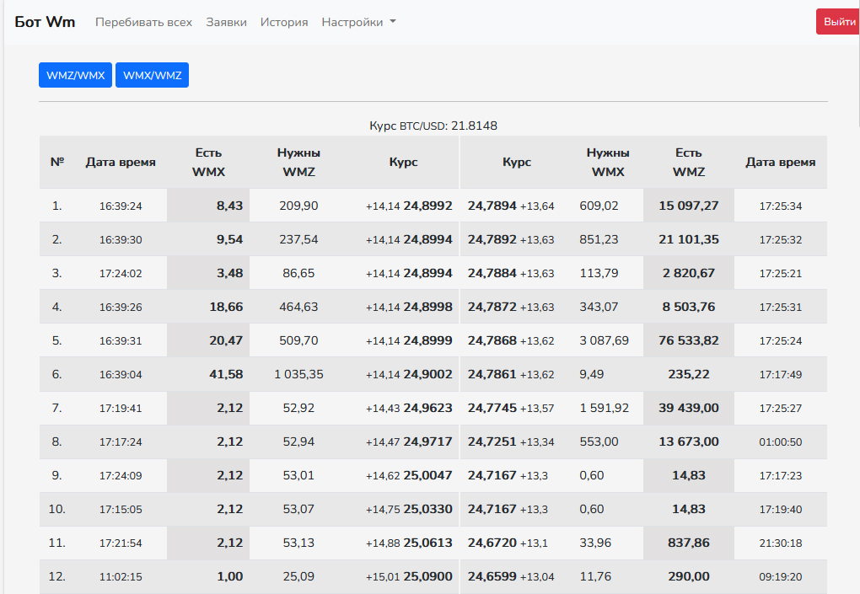Open the Перебивать всех menu item
Viewport: 860px width, 594px height.
click(143, 23)
